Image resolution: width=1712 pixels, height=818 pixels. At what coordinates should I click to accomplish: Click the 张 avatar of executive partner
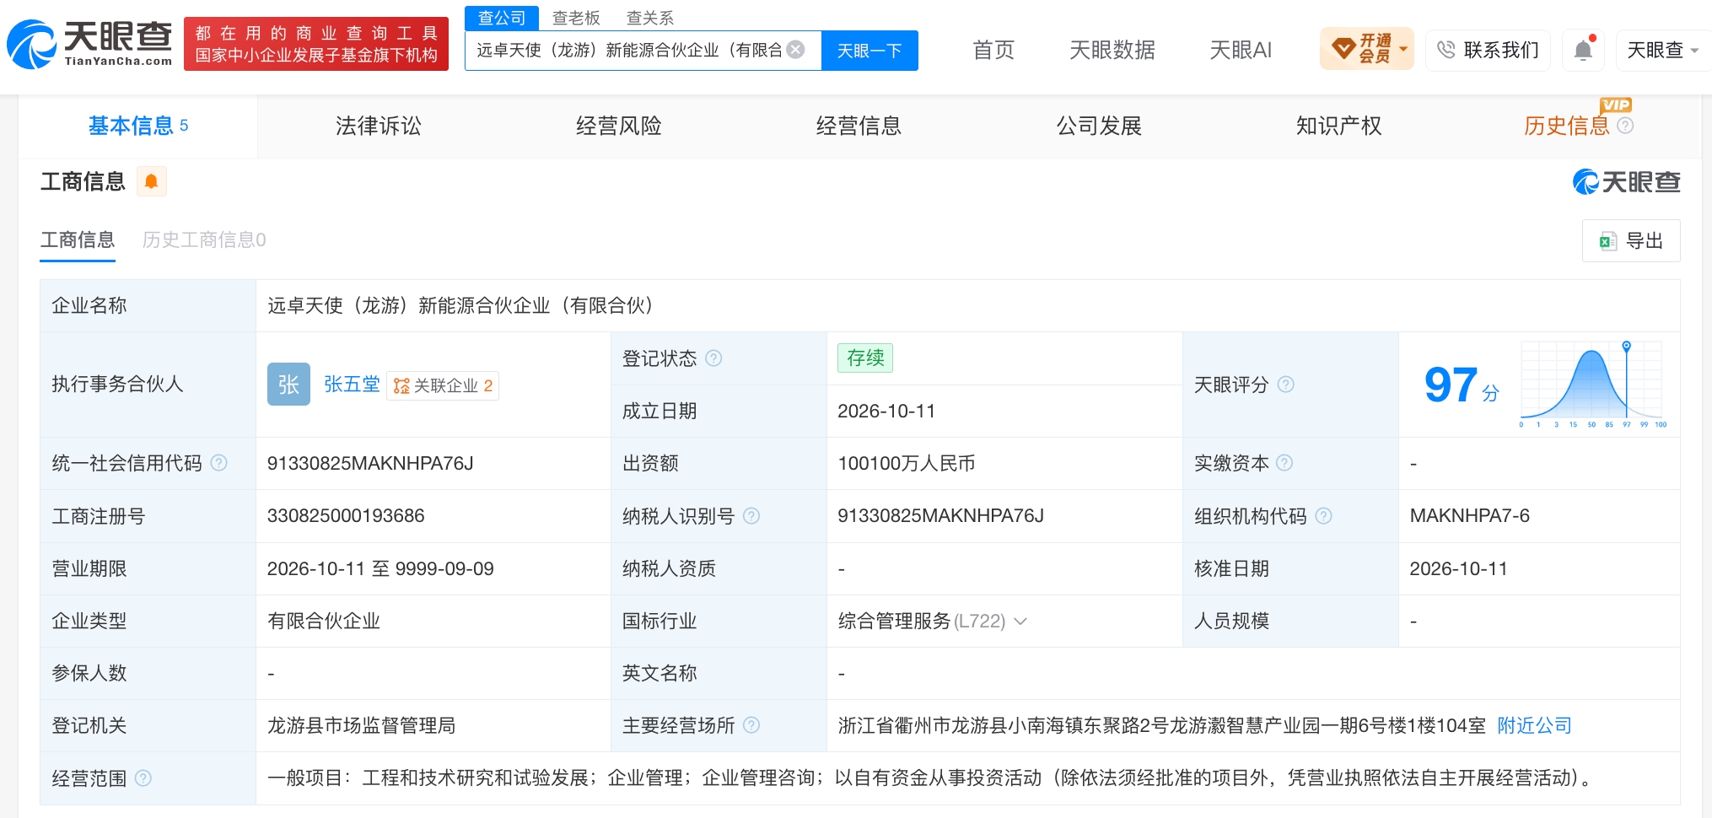(288, 385)
